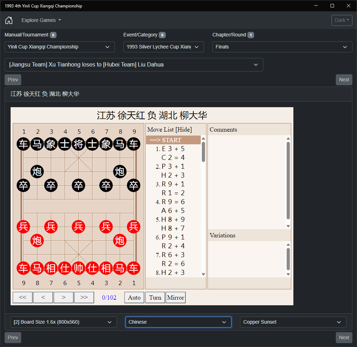Expand the Yinli Cup Xiangqi Championship dropdown

click(60, 47)
